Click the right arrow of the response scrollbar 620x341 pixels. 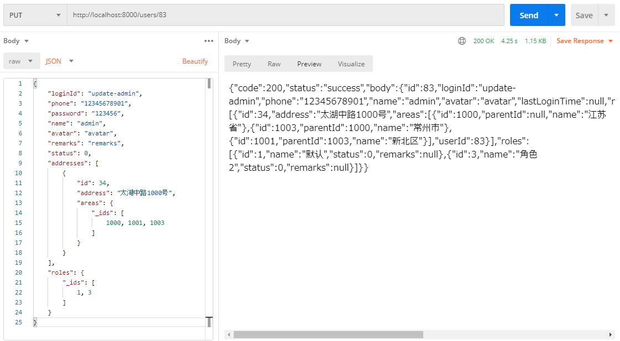(x=610, y=334)
